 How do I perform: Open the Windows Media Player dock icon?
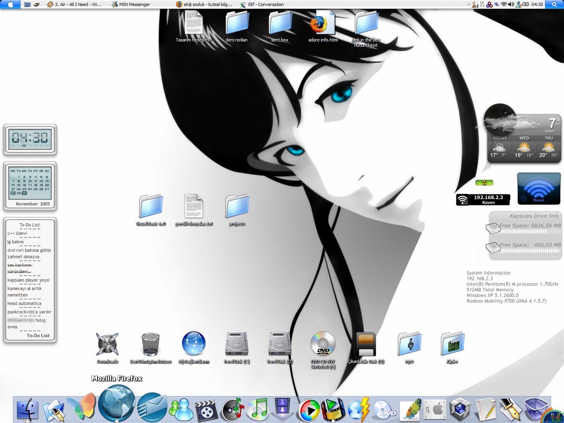pos(309,410)
